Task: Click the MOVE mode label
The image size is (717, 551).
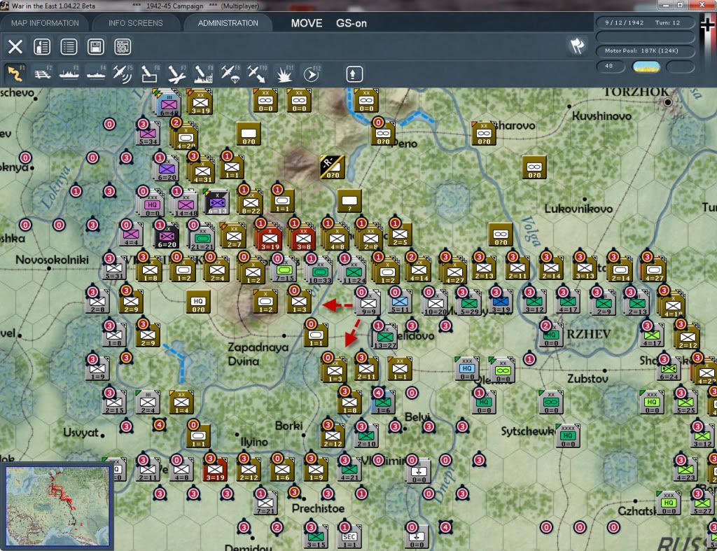Action: tap(307, 23)
